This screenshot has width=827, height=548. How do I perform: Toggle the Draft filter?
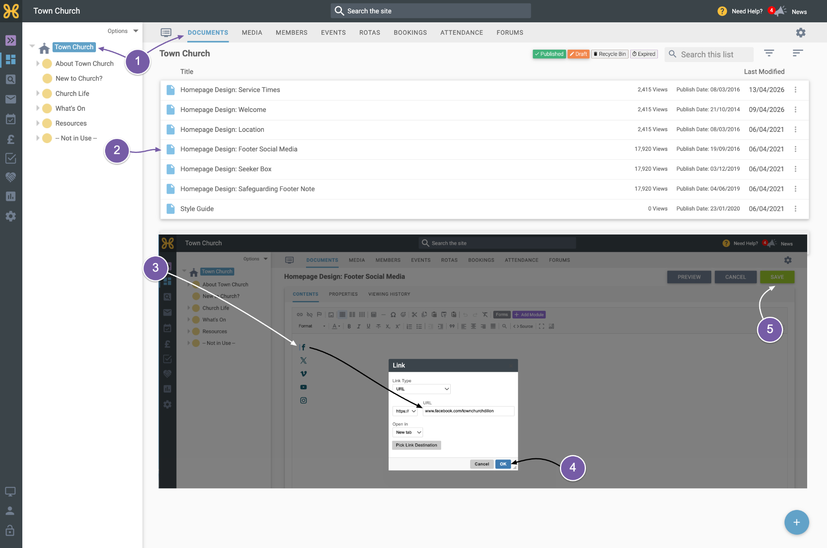[x=578, y=54]
